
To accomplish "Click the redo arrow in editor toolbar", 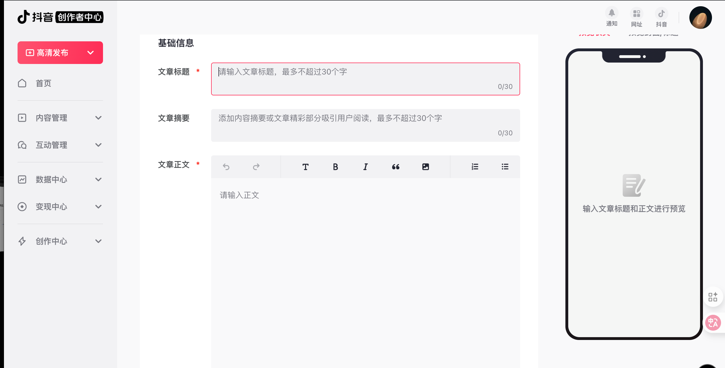I will click(x=256, y=167).
